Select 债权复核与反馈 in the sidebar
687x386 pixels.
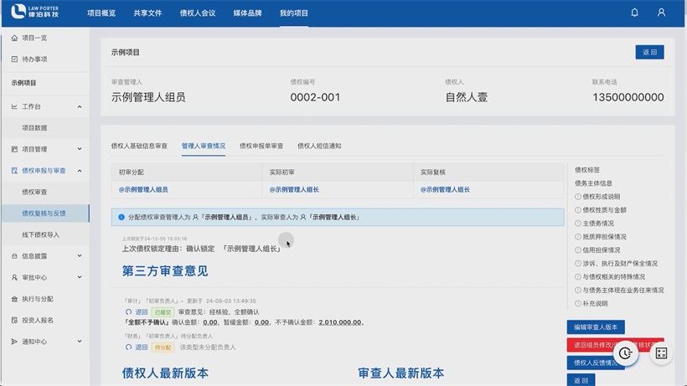coord(45,214)
